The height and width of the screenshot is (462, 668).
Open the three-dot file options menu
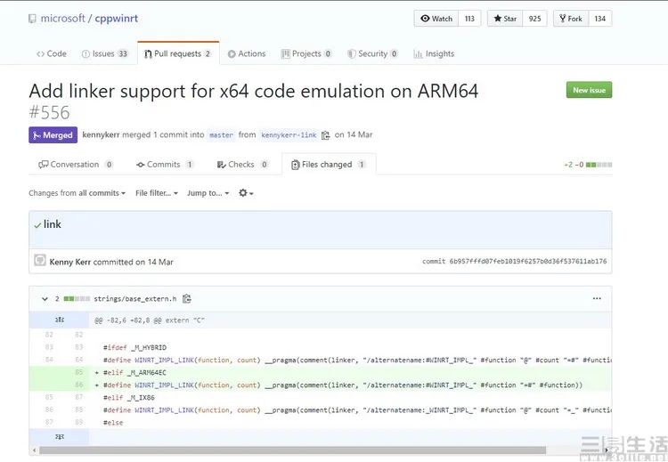pos(597,299)
